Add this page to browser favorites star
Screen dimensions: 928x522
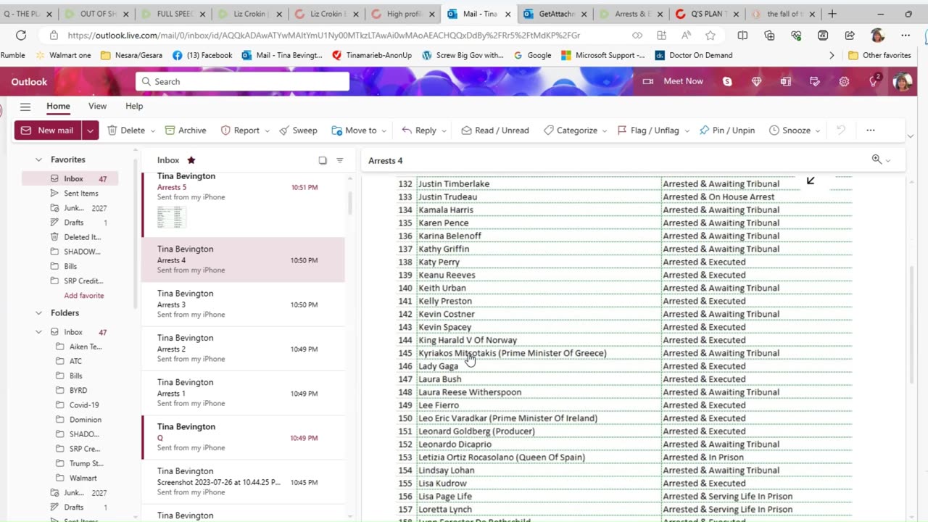click(710, 35)
